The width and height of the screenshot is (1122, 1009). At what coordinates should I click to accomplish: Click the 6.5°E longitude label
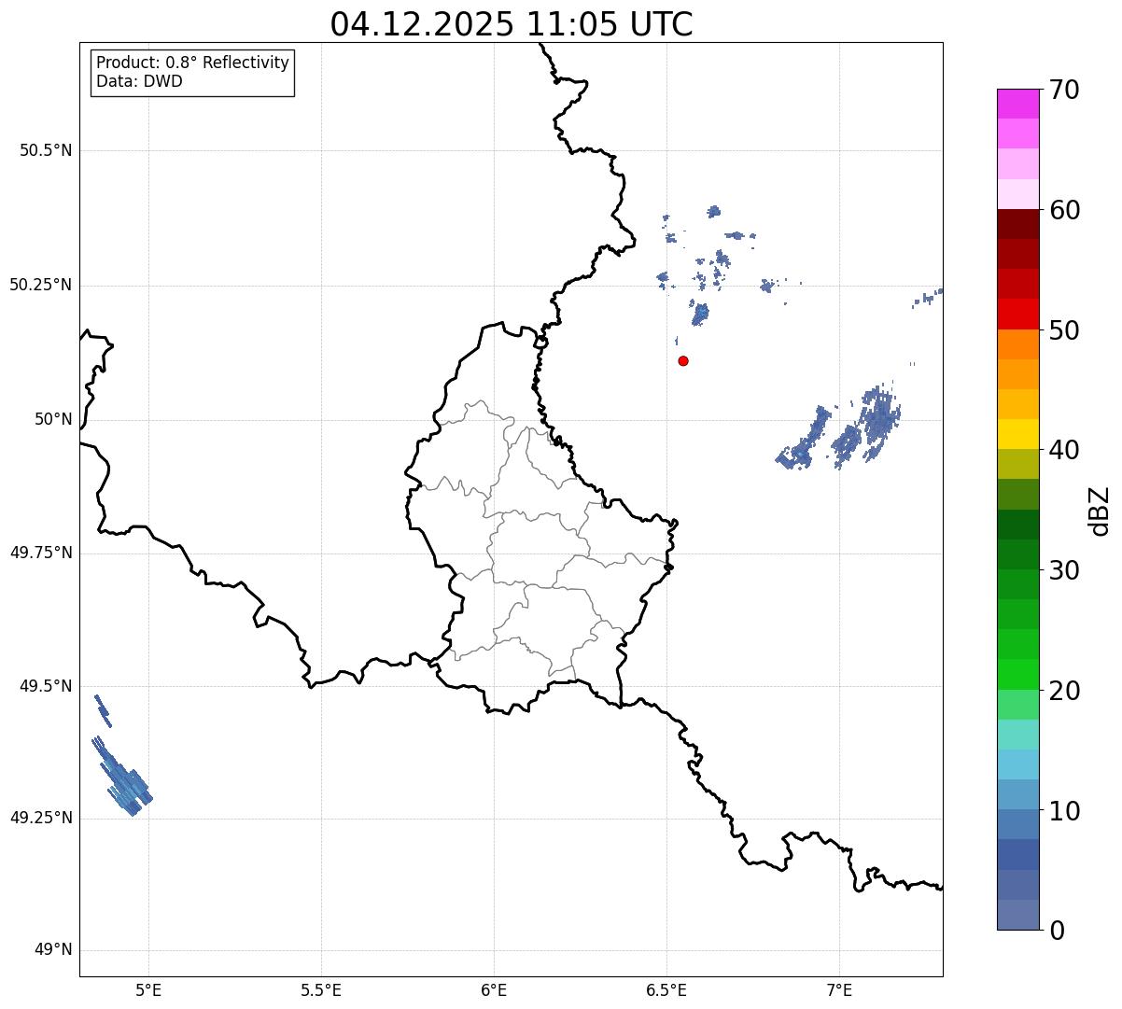[x=666, y=989]
